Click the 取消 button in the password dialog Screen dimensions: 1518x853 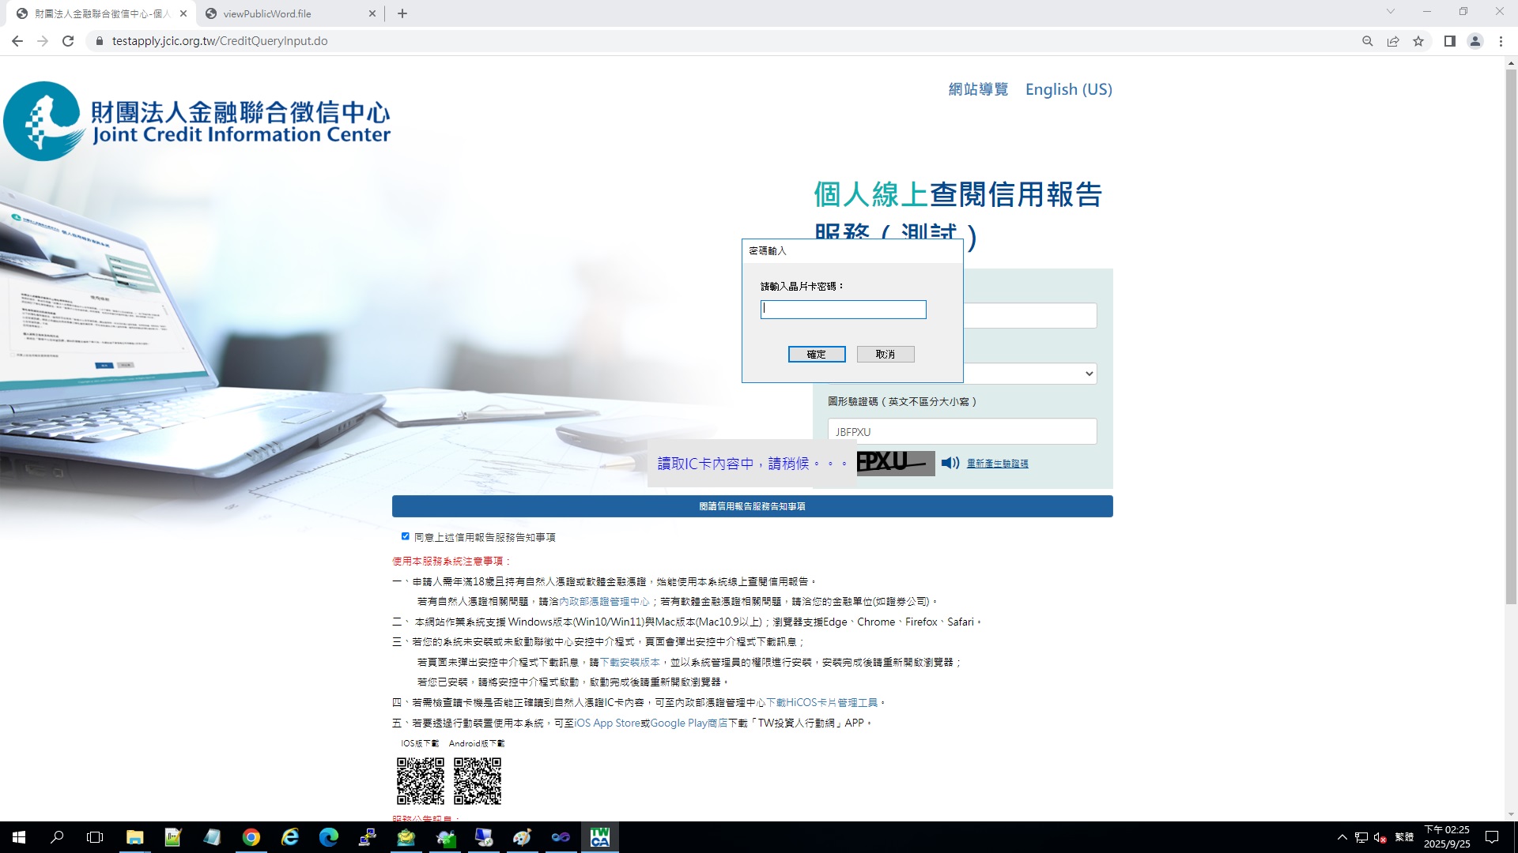(885, 355)
